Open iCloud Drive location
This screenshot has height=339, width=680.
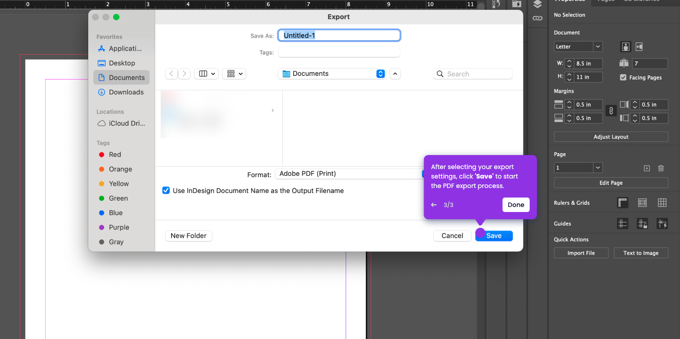tap(121, 123)
